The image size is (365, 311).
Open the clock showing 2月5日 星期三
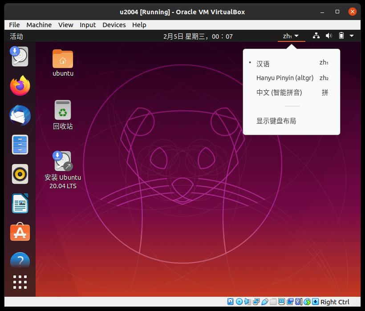(198, 36)
